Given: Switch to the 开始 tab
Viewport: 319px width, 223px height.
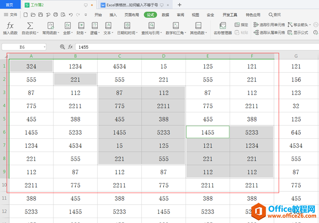Looking at the screenshot, I should 98,15.
